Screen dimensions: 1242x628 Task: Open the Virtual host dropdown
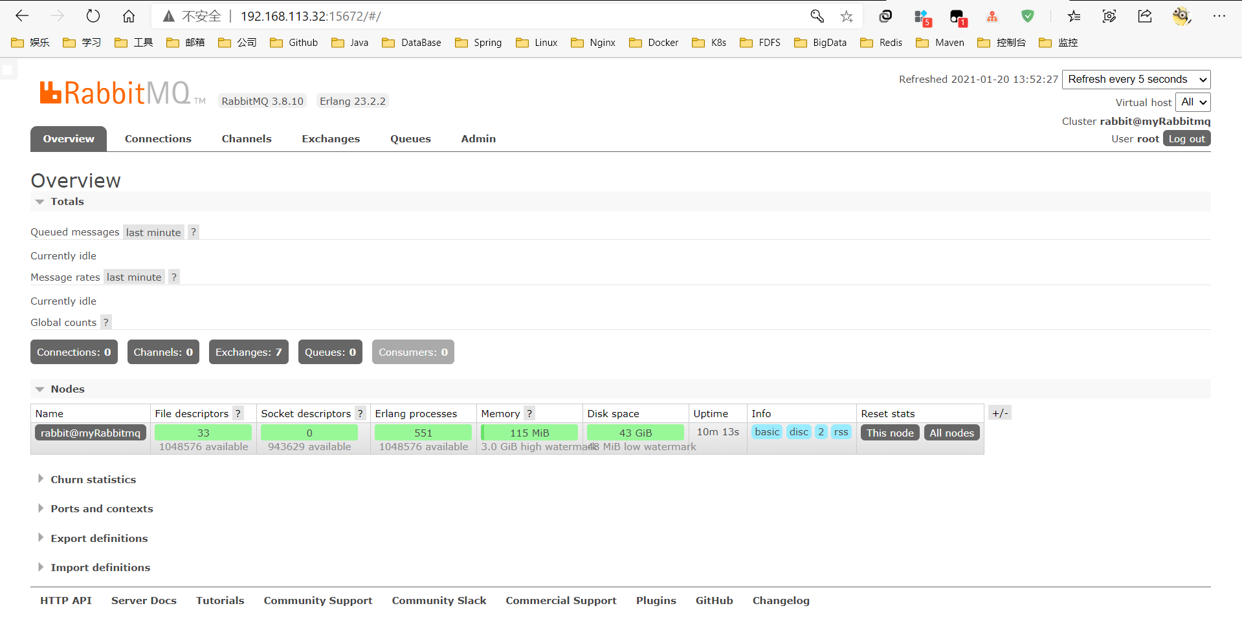point(1193,102)
